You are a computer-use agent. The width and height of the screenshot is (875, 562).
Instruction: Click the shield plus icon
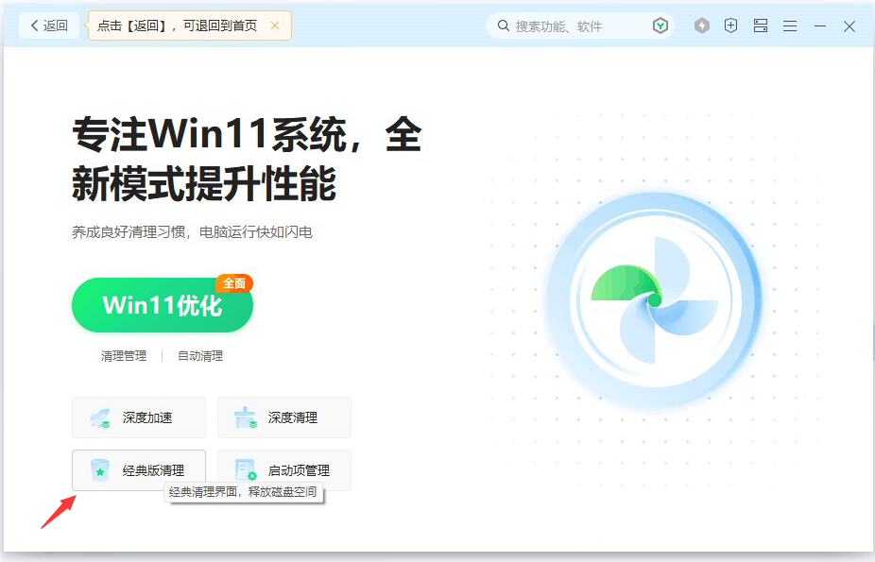(731, 26)
